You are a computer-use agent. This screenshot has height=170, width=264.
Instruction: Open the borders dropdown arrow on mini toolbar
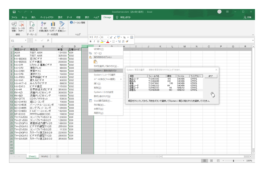coord(116,41)
